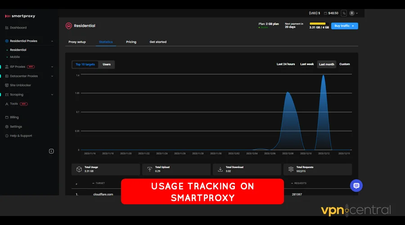The height and width of the screenshot is (225, 405).
Task: Open the Proxy setup tab
Action: [77, 42]
